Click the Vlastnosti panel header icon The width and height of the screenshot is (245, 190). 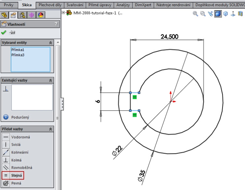point(4,24)
